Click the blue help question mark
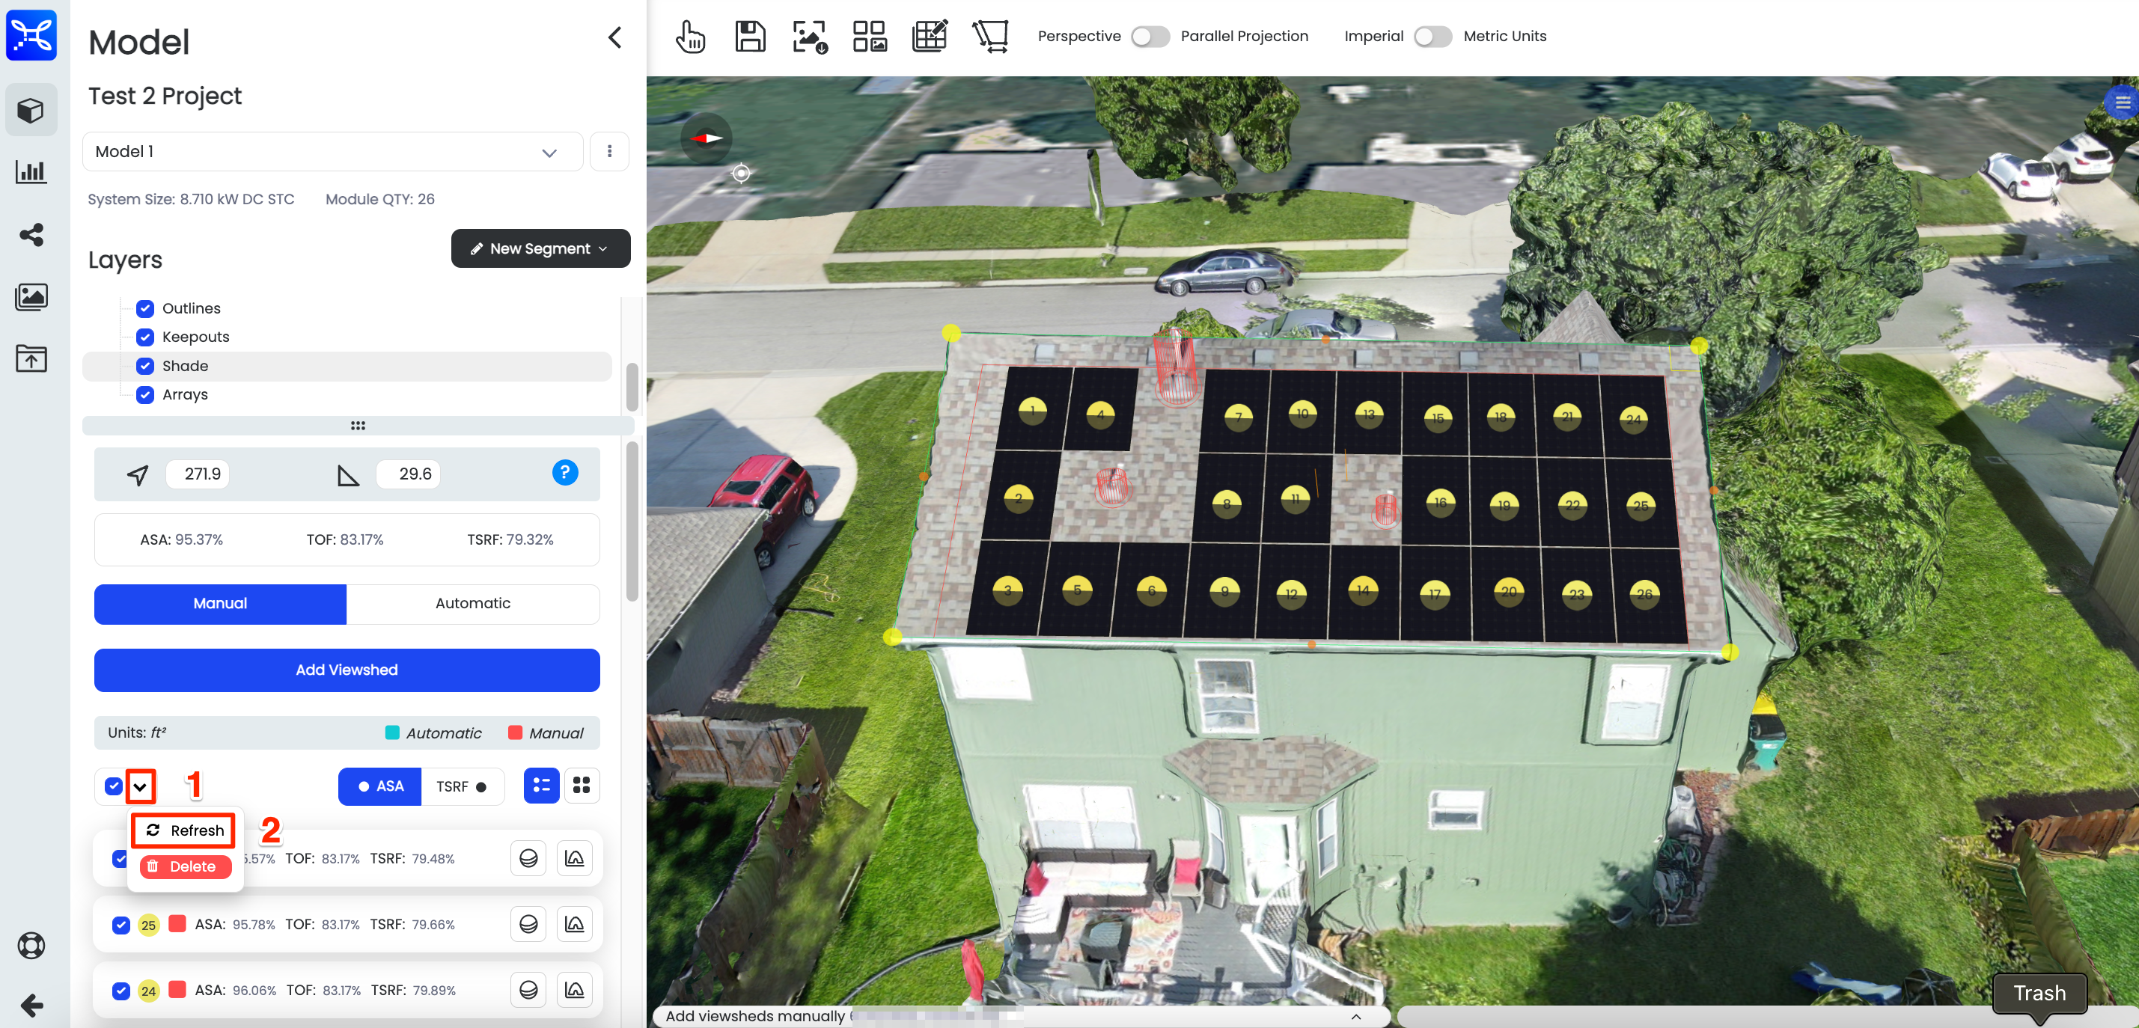 (564, 473)
